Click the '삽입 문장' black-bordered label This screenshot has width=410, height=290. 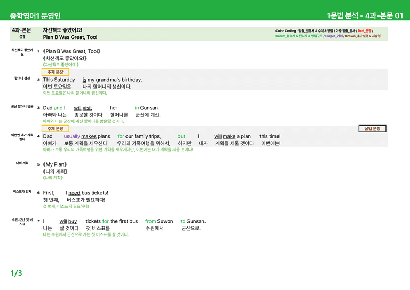tap(372, 128)
